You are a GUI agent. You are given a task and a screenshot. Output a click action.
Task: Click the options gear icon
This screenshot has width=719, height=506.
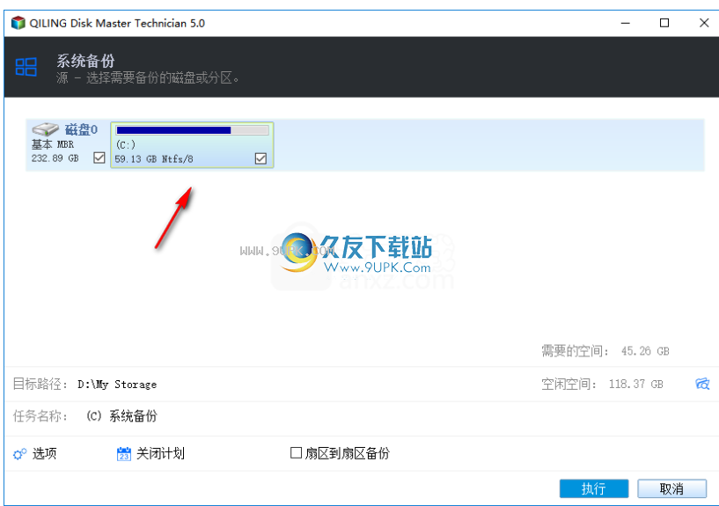tap(19, 454)
